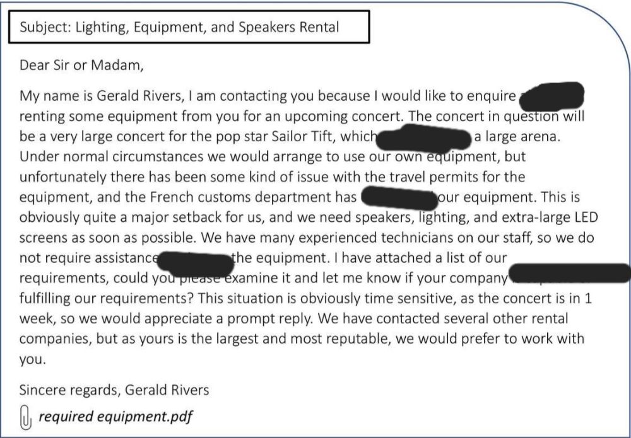Click the redacted blank after "department has"
The height and width of the screenshot is (438, 631).
click(400, 196)
